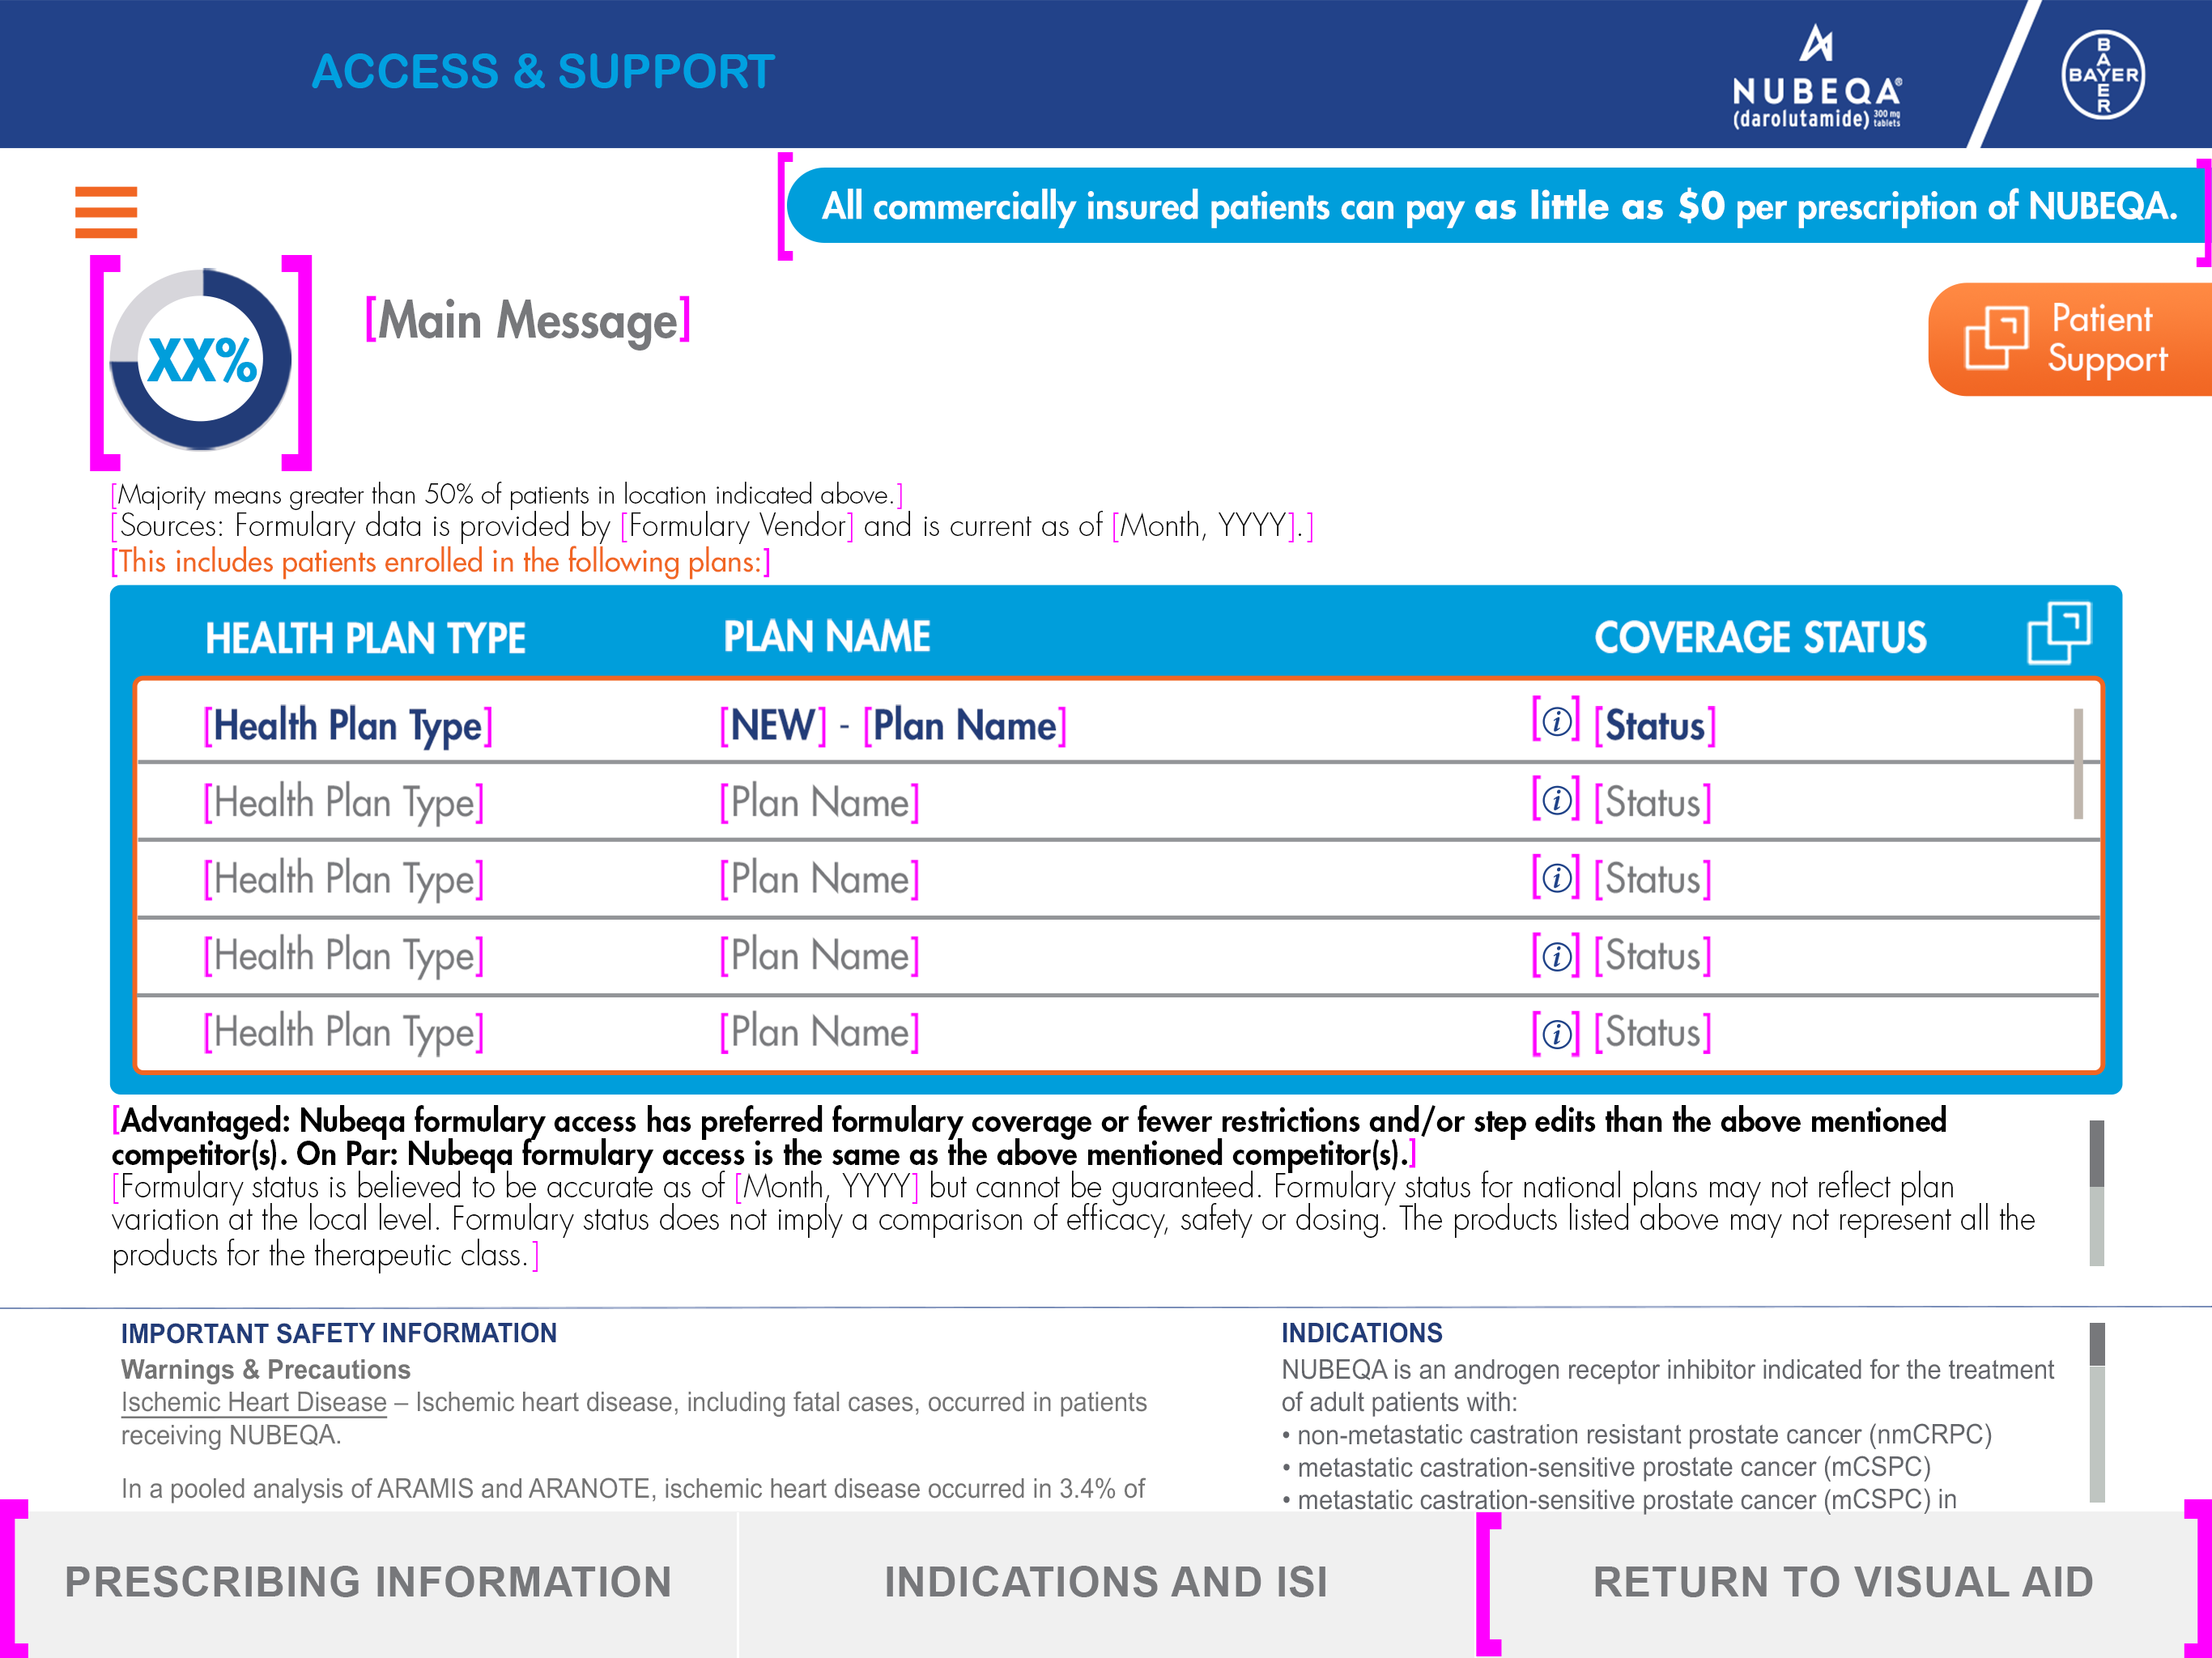Open the Indications and ISI tab

1106,1583
